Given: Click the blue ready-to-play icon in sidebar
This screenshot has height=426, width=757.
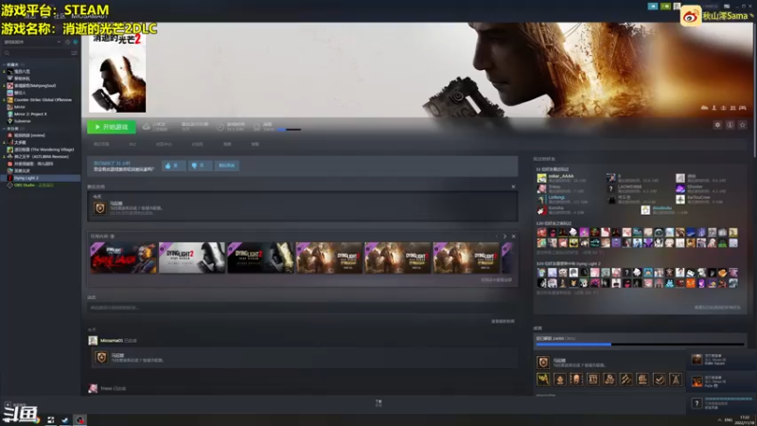Looking at the screenshot, I should (x=76, y=42).
